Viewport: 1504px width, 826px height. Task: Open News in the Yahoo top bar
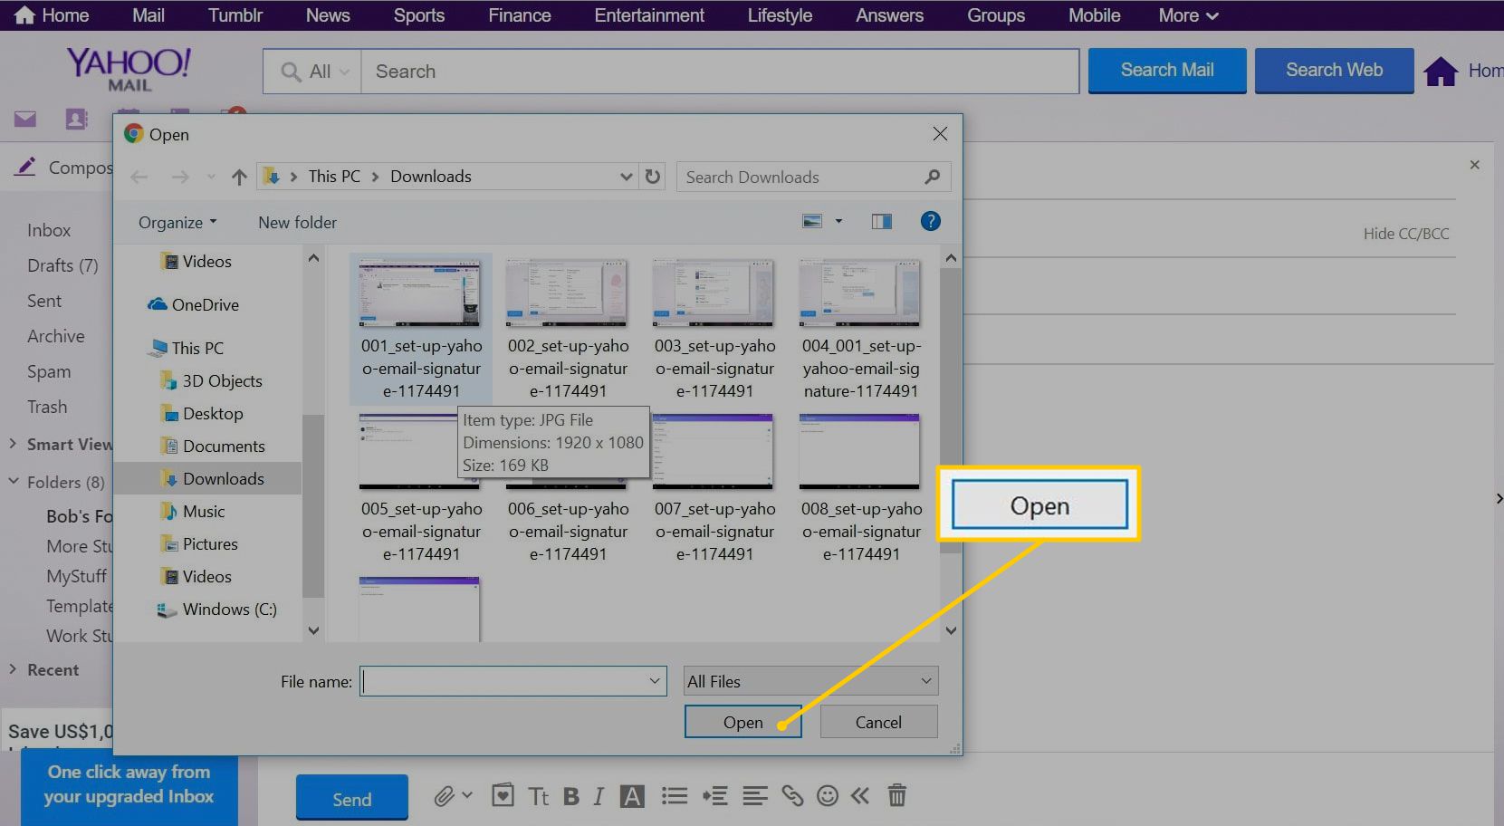(328, 15)
